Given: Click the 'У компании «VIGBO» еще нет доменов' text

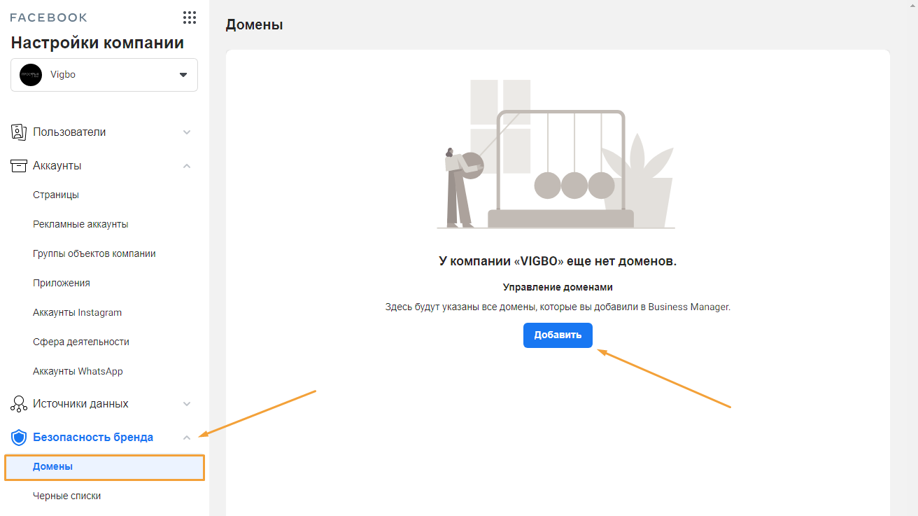Looking at the screenshot, I should tap(558, 261).
